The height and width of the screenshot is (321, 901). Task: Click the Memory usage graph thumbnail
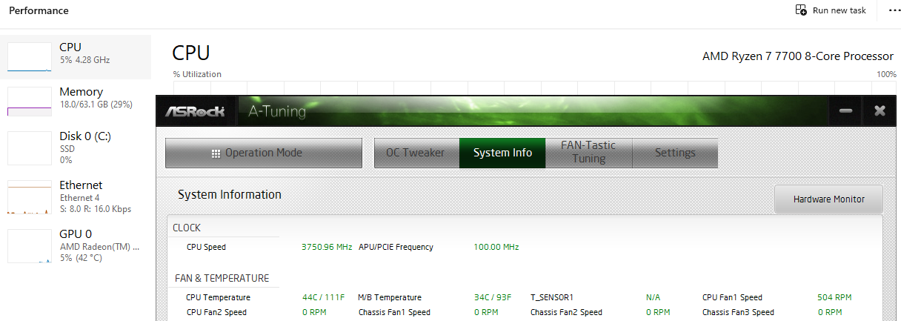tap(30, 102)
